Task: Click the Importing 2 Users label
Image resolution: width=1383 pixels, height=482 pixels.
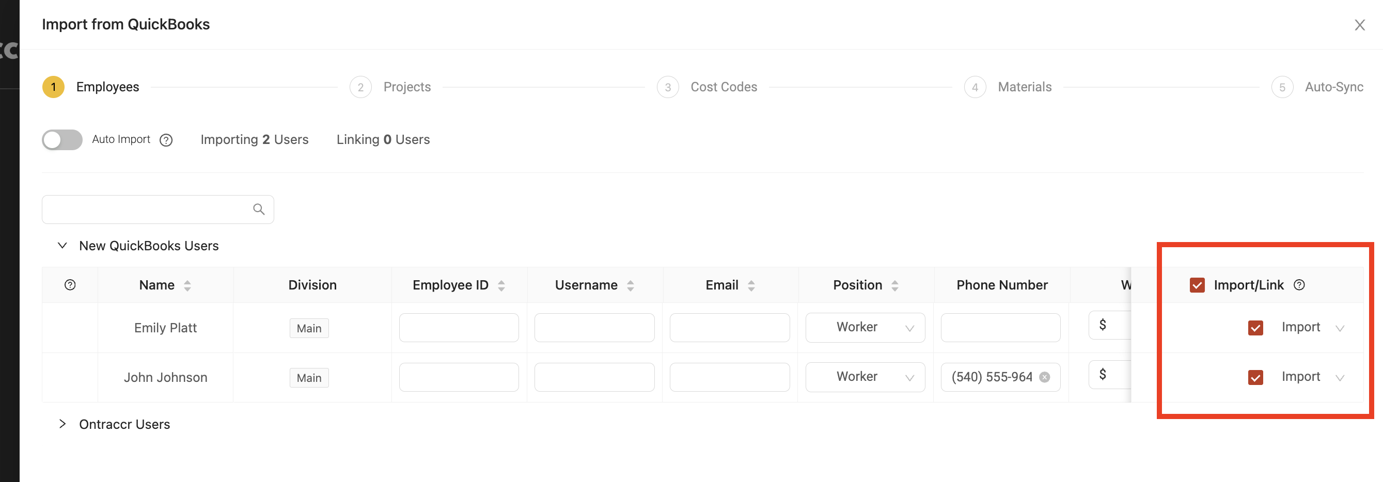Action: [255, 139]
